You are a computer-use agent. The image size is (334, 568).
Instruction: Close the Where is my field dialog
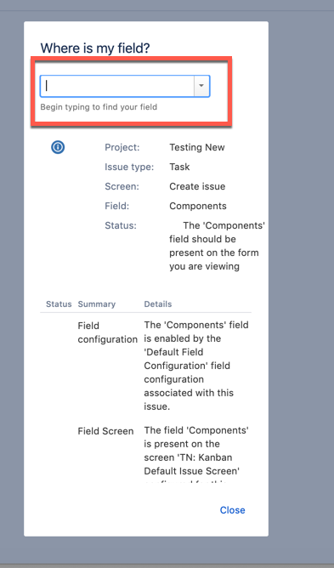click(233, 510)
